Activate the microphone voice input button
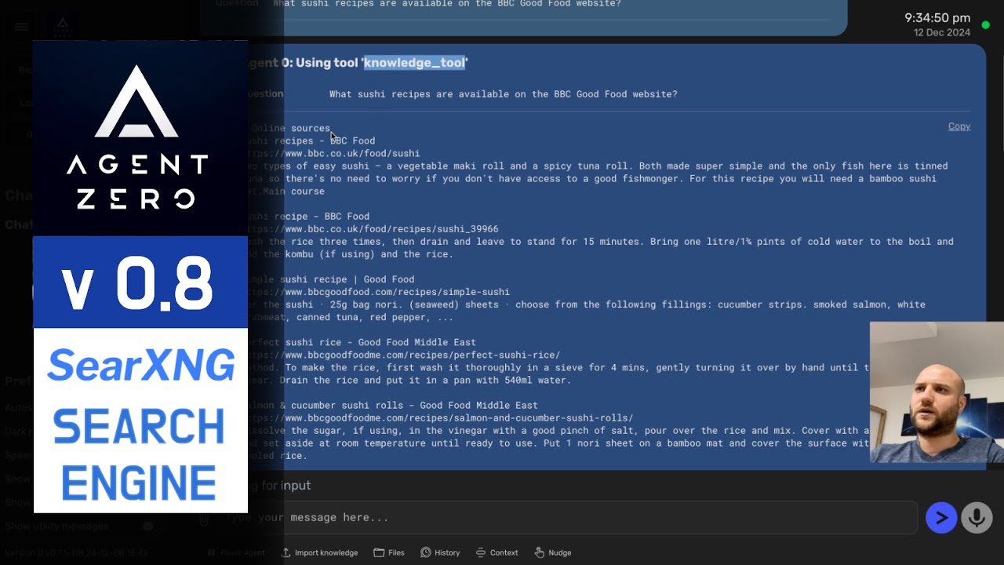The height and width of the screenshot is (565, 1004). [x=977, y=518]
